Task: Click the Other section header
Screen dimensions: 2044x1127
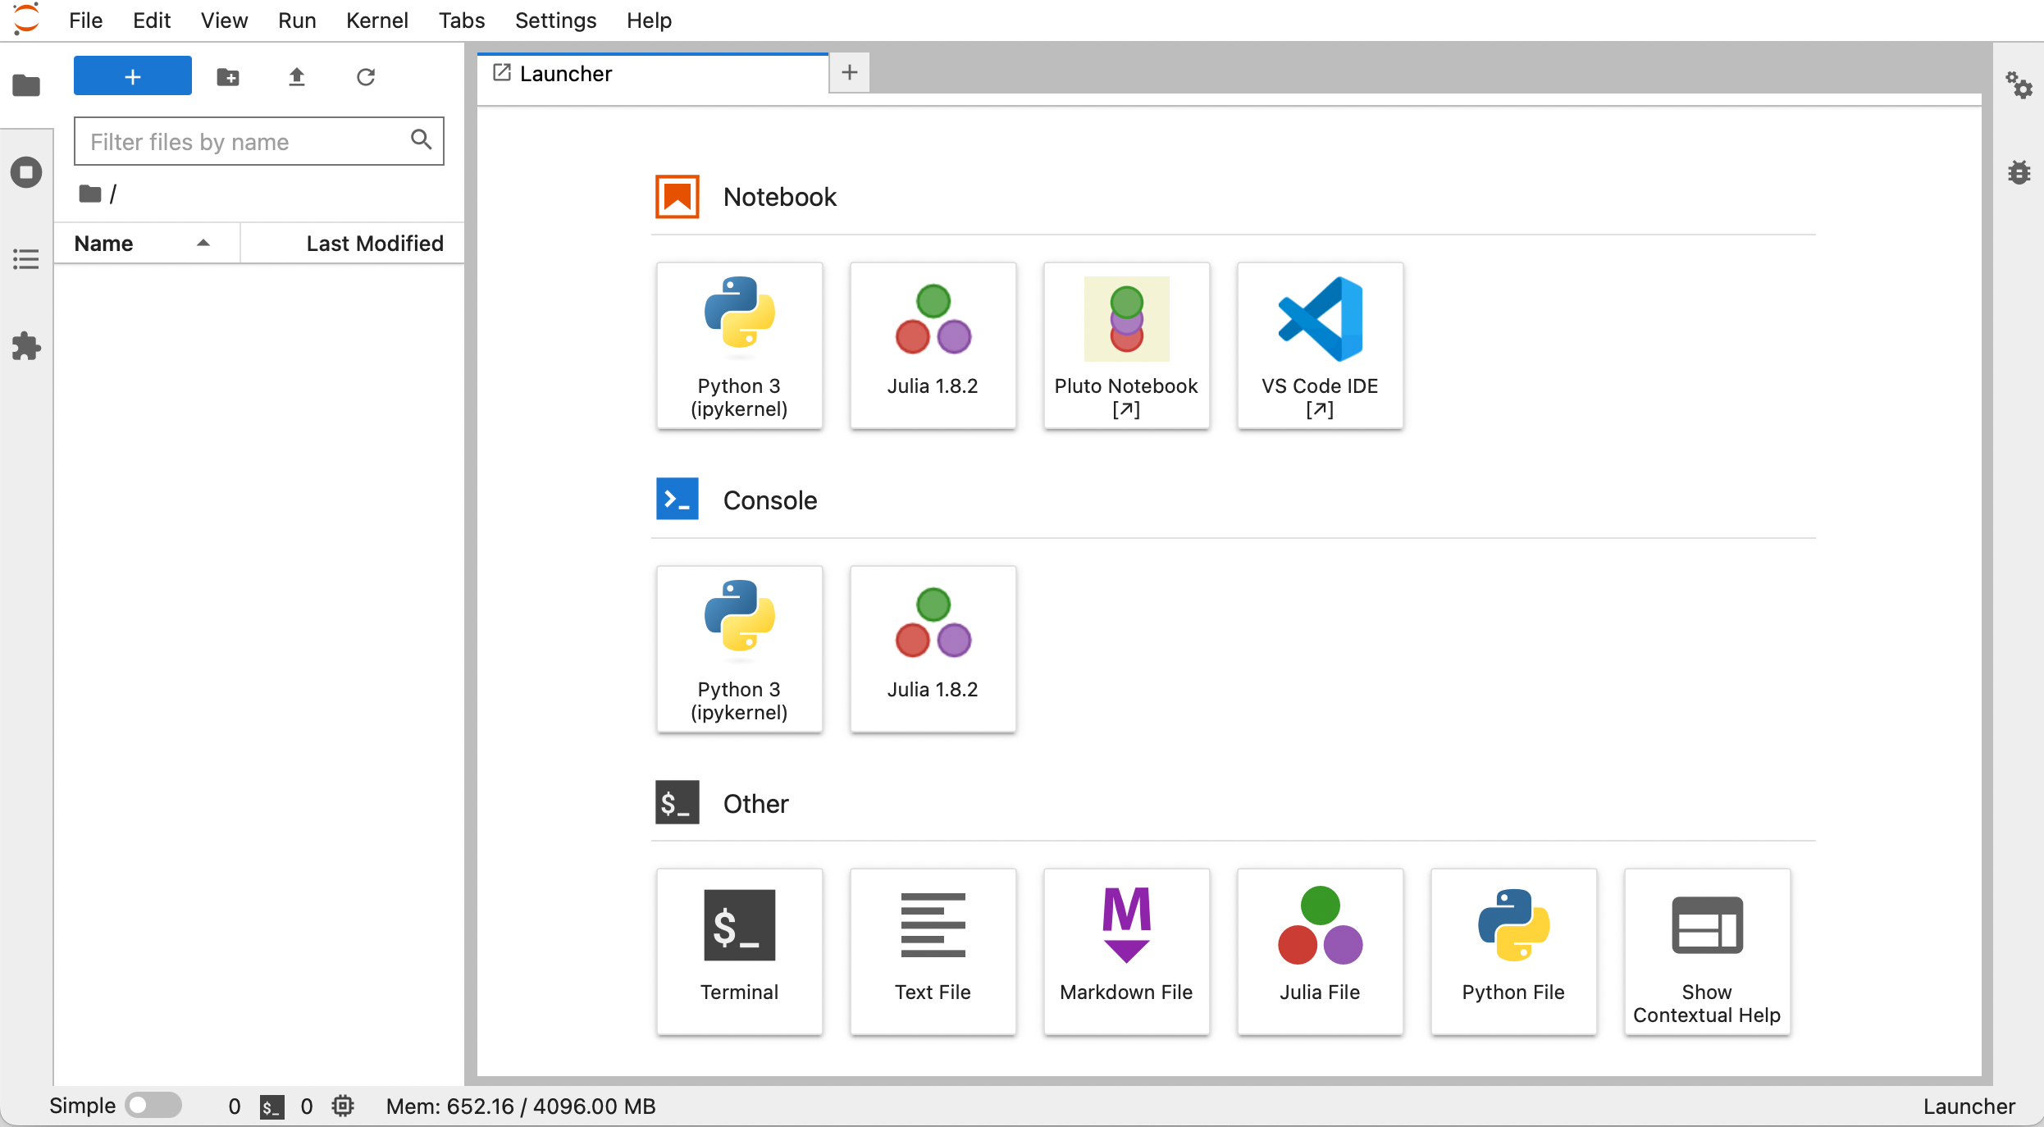Action: click(x=755, y=804)
